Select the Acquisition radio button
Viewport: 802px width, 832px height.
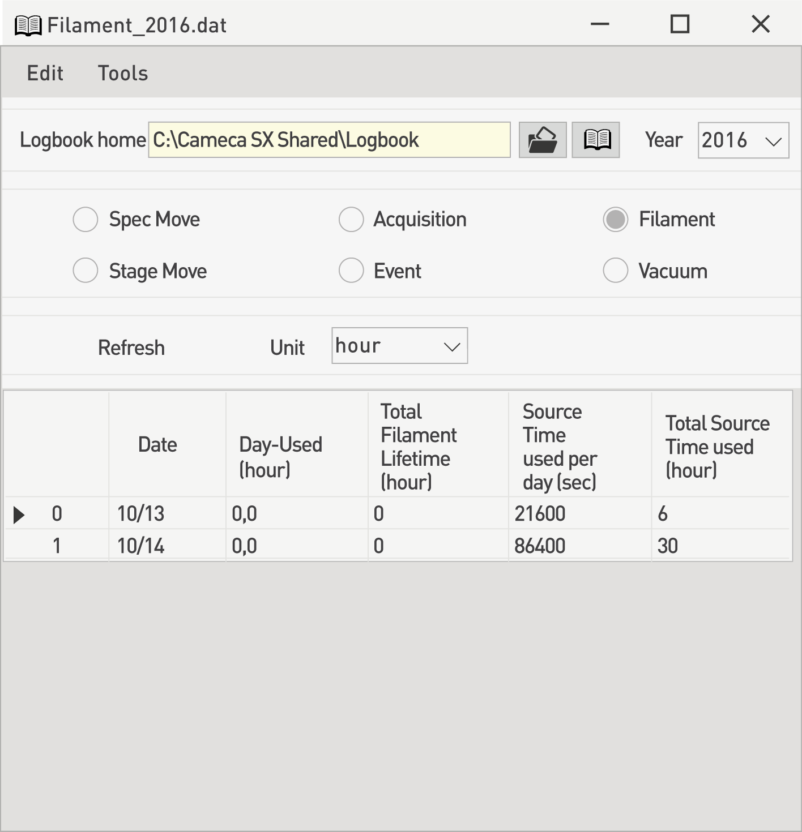tap(351, 220)
